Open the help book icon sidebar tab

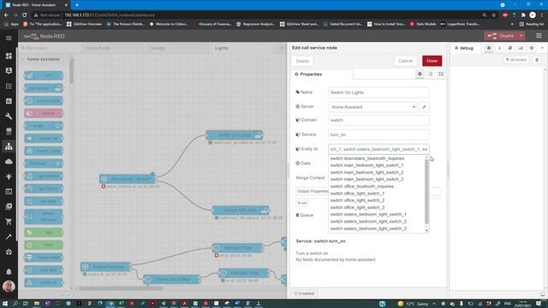[510, 48]
